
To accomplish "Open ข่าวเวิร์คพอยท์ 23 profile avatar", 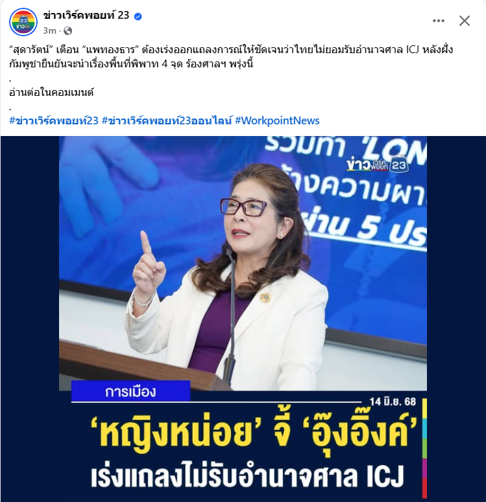I will click(23, 22).
